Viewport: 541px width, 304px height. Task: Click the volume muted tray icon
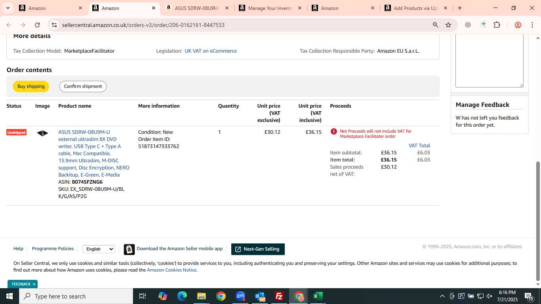click(x=490, y=296)
